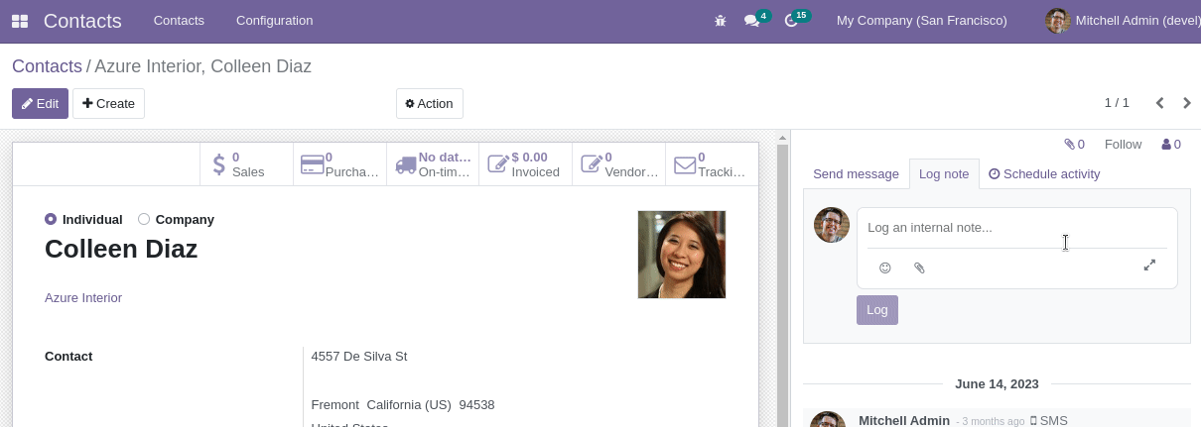Insert an emoji with the smiley icon

coord(885,267)
